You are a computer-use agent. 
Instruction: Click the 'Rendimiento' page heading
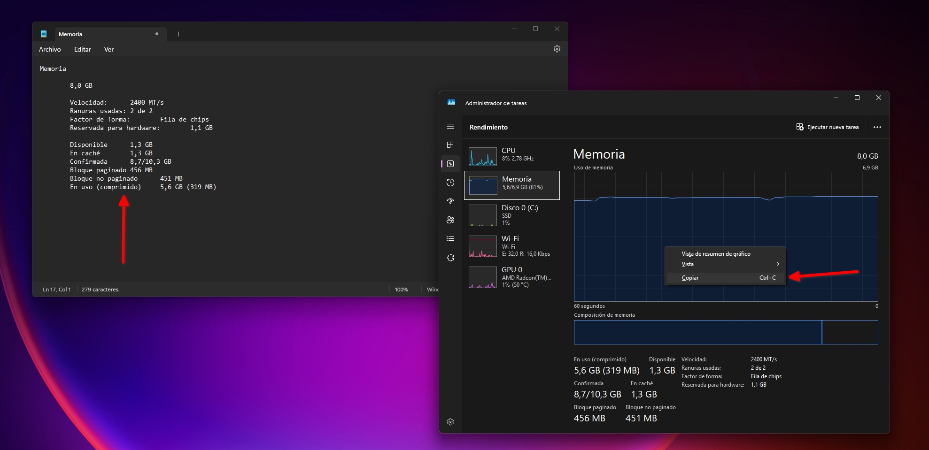point(488,127)
